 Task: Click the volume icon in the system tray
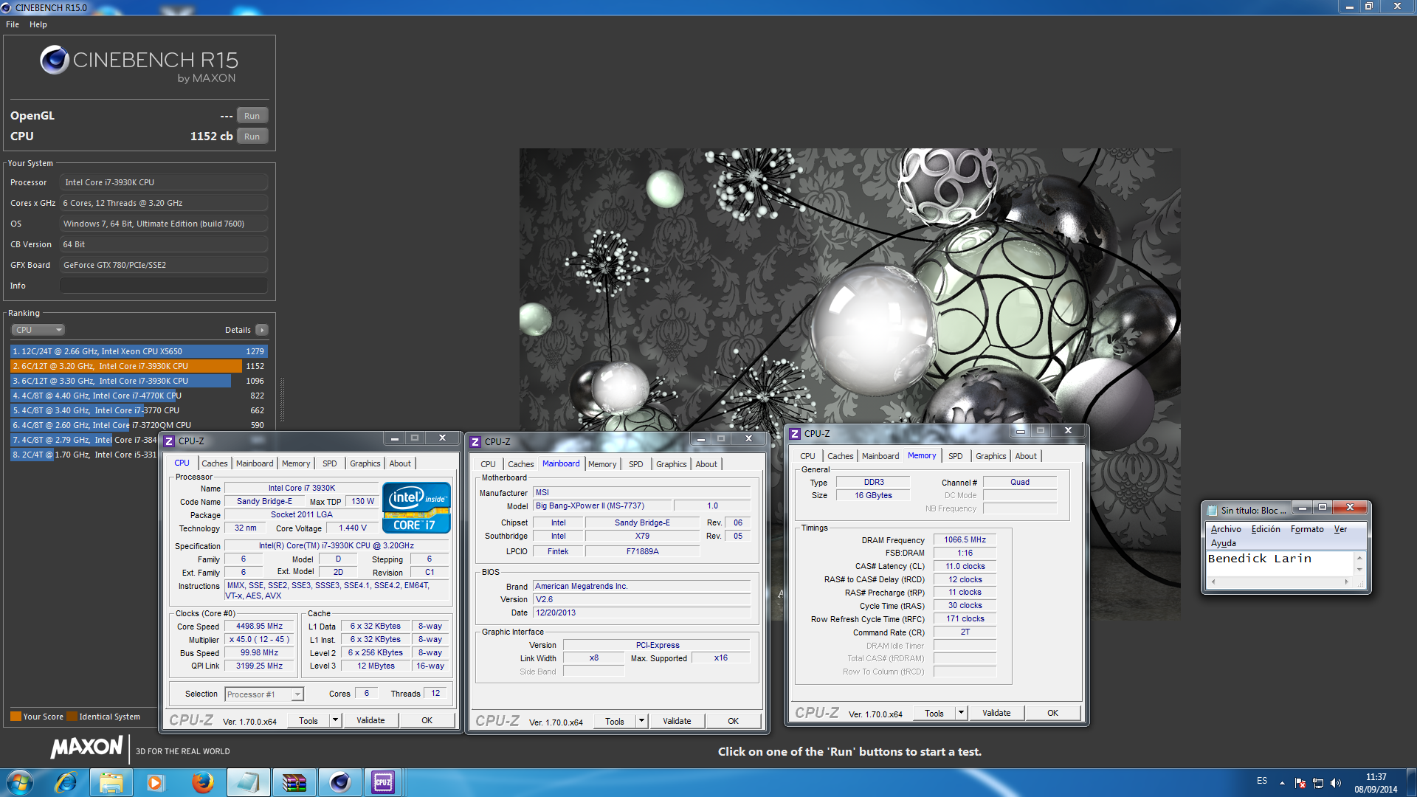pyautogui.click(x=1335, y=783)
